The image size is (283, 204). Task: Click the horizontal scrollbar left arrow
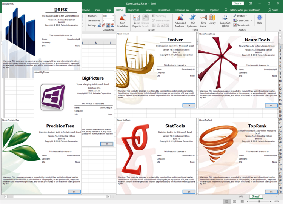pyautogui.click(x=6, y=196)
